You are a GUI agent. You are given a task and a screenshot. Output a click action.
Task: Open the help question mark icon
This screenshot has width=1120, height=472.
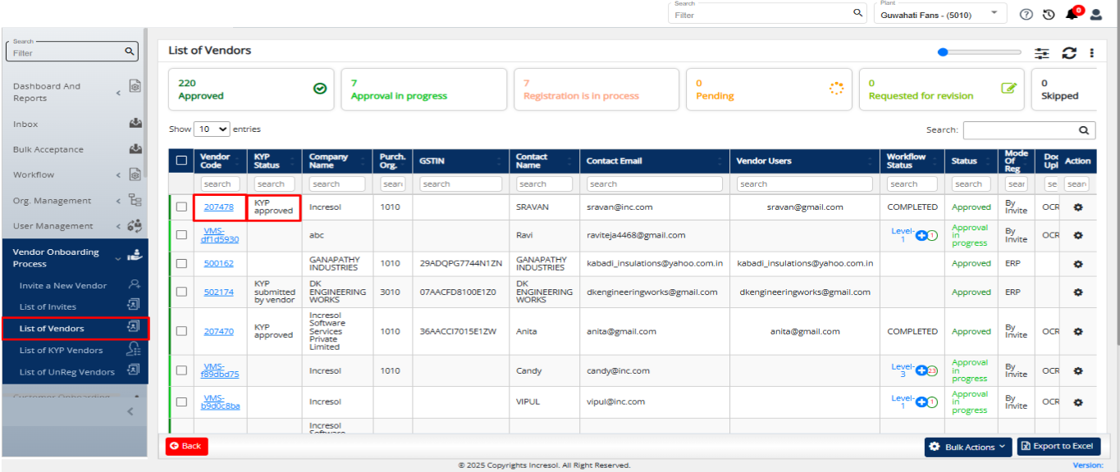[1026, 15]
